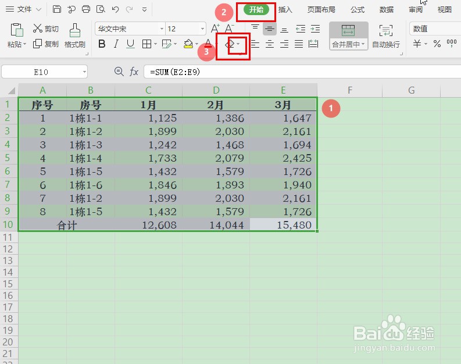Click the fx insert function icon
The width and height of the screenshot is (461, 364).
click(134, 72)
